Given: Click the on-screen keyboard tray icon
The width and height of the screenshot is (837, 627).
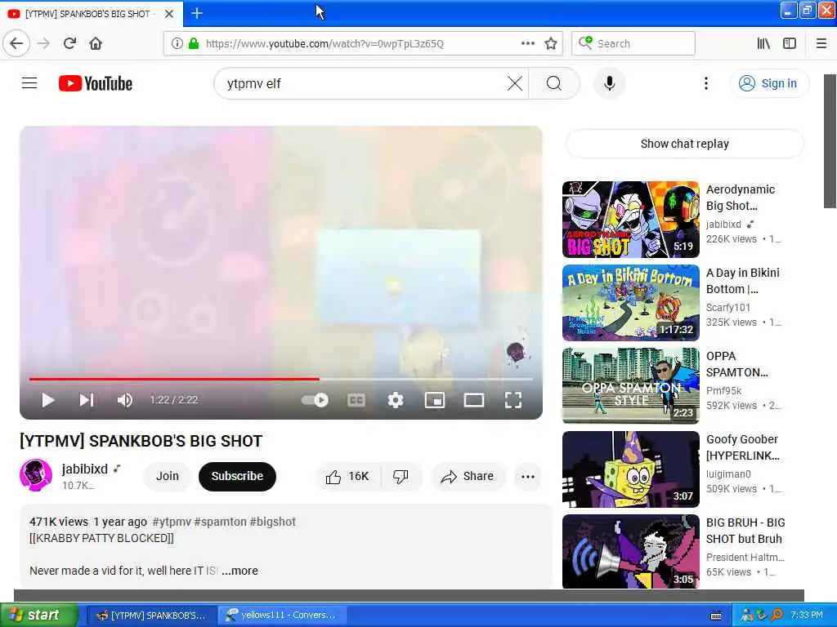Looking at the screenshot, I should pos(716,616).
